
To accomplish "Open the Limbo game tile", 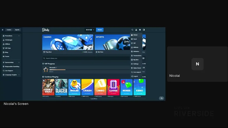I will (x=100, y=87).
